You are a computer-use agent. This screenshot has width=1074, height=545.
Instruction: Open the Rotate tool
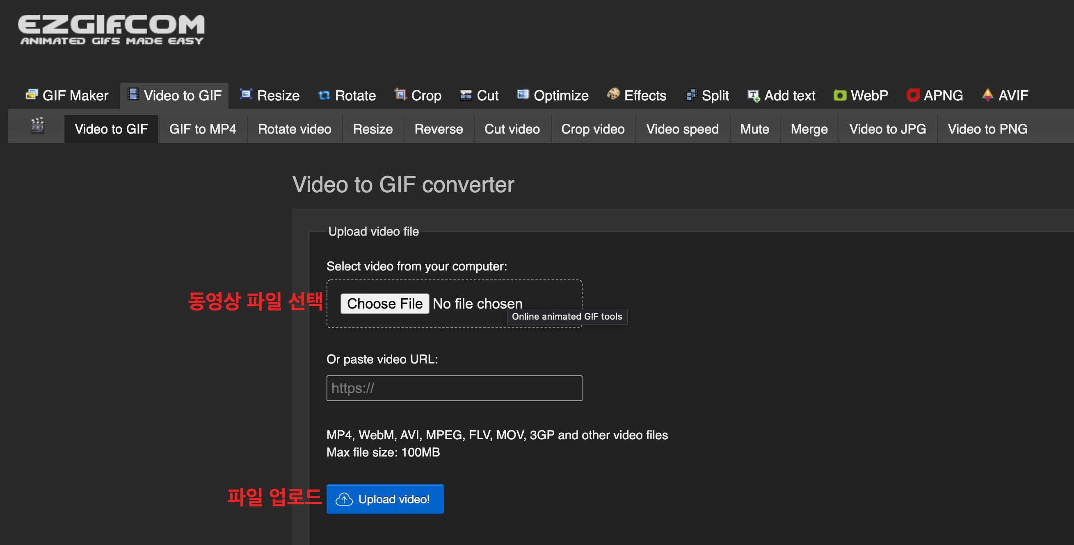point(347,96)
